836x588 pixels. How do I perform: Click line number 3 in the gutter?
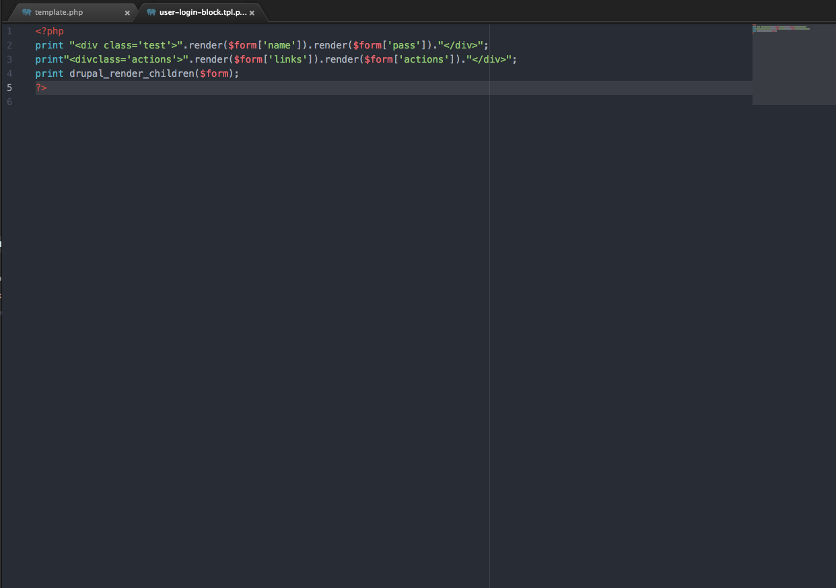(x=9, y=59)
